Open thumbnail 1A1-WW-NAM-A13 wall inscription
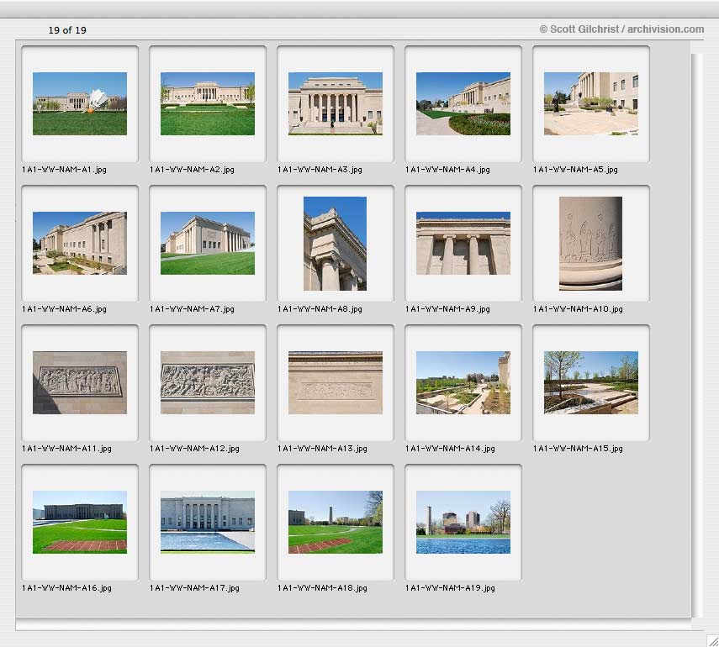 pyautogui.click(x=336, y=382)
